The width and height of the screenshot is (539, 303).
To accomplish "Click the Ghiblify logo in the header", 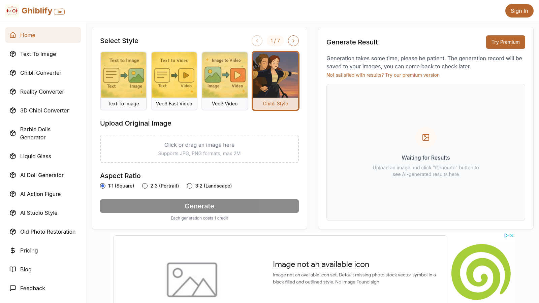I will pos(35,10).
